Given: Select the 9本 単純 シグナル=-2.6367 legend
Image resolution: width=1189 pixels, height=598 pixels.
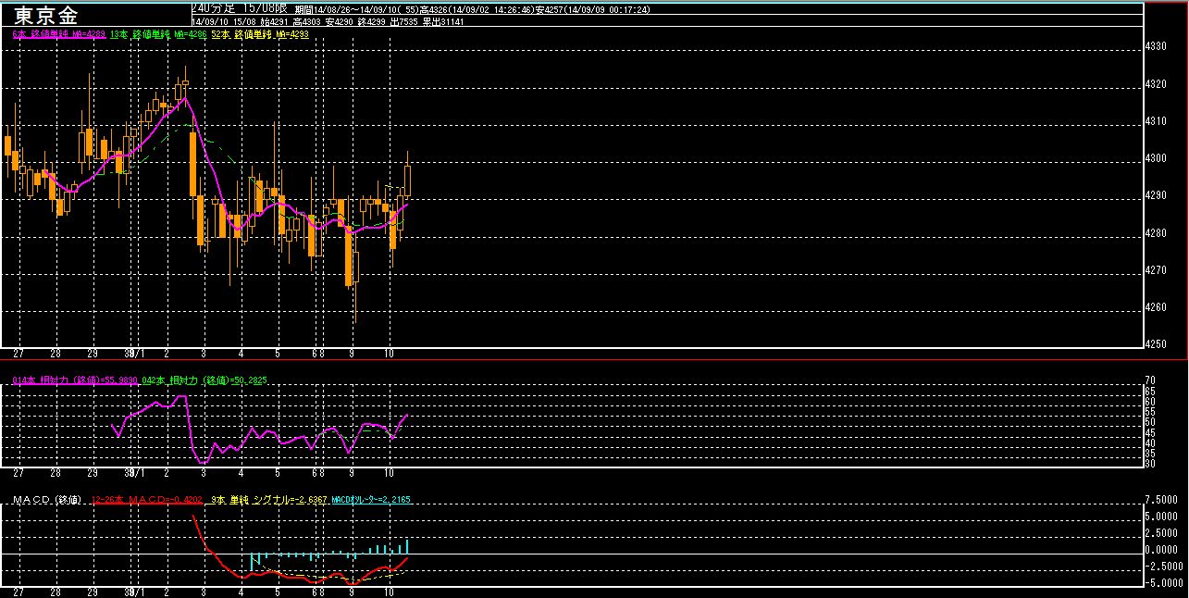Looking at the screenshot, I should [x=268, y=500].
